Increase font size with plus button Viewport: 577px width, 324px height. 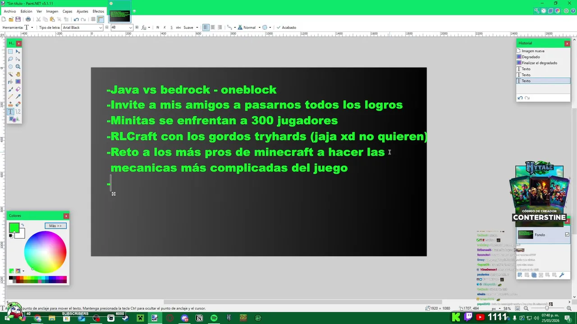tap(137, 27)
